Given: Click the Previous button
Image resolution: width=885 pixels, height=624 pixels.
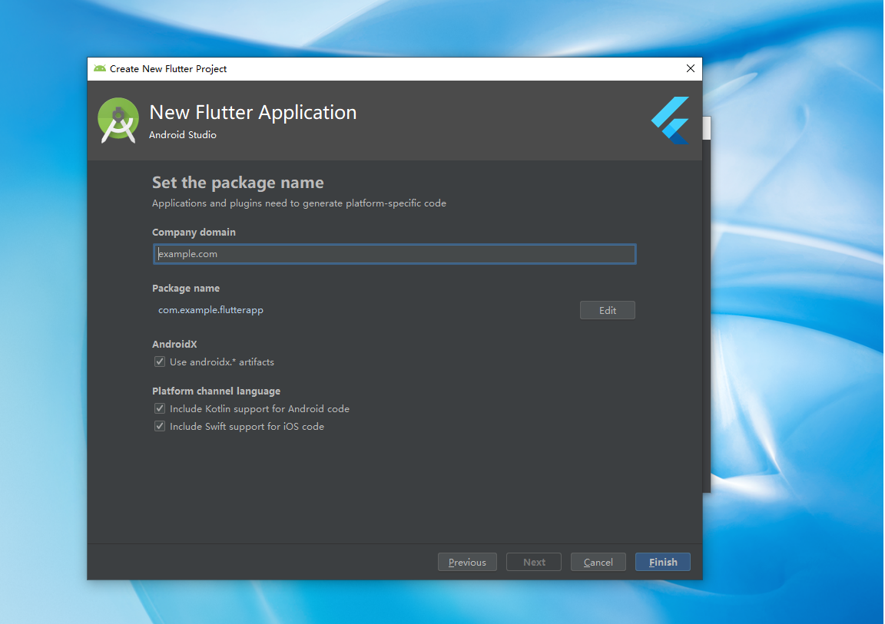Looking at the screenshot, I should tap(467, 562).
